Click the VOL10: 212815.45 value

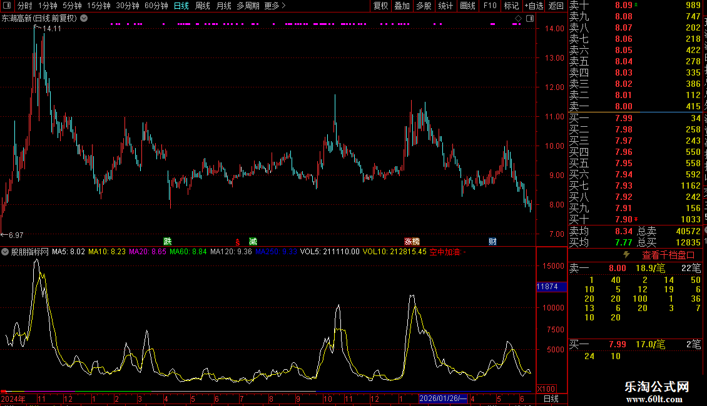[395, 252]
